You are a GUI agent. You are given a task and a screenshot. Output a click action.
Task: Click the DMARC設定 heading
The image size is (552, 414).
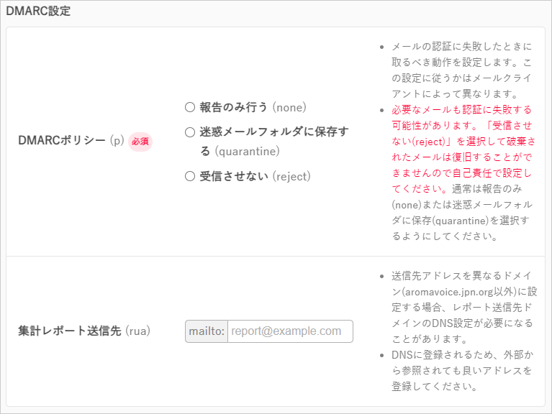[38, 11]
